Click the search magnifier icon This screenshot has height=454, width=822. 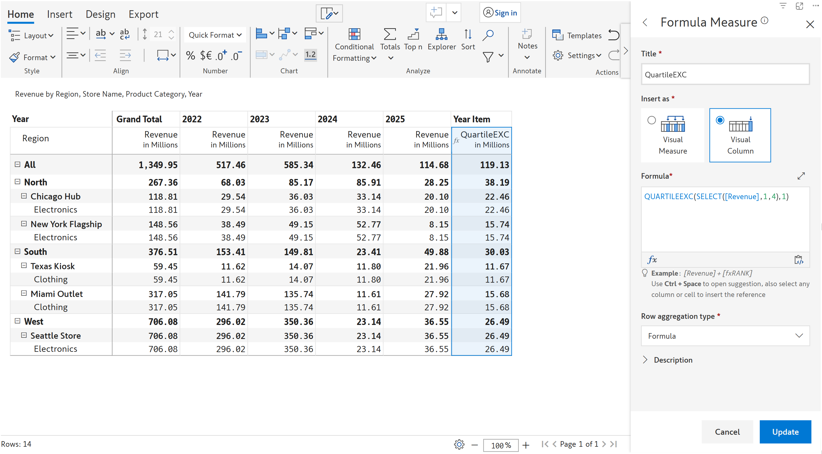click(x=488, y=35)
